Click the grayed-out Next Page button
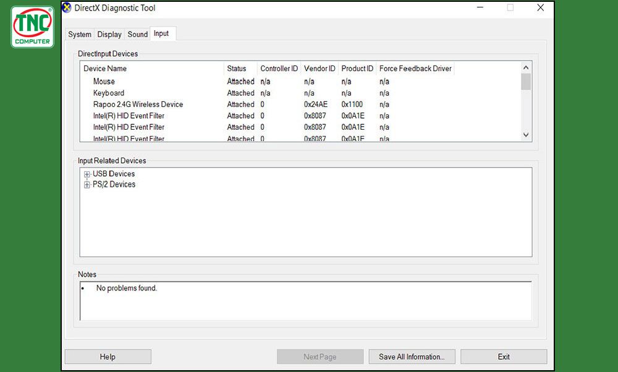Viewport: 618px width, 372px height. [x=320, y=357]
